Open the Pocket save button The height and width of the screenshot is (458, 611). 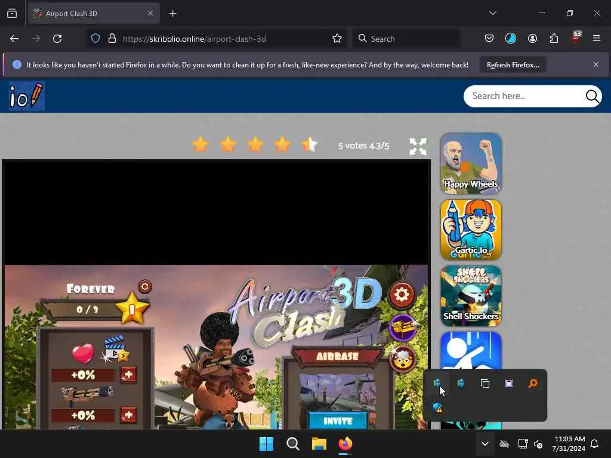coord(489,39)
